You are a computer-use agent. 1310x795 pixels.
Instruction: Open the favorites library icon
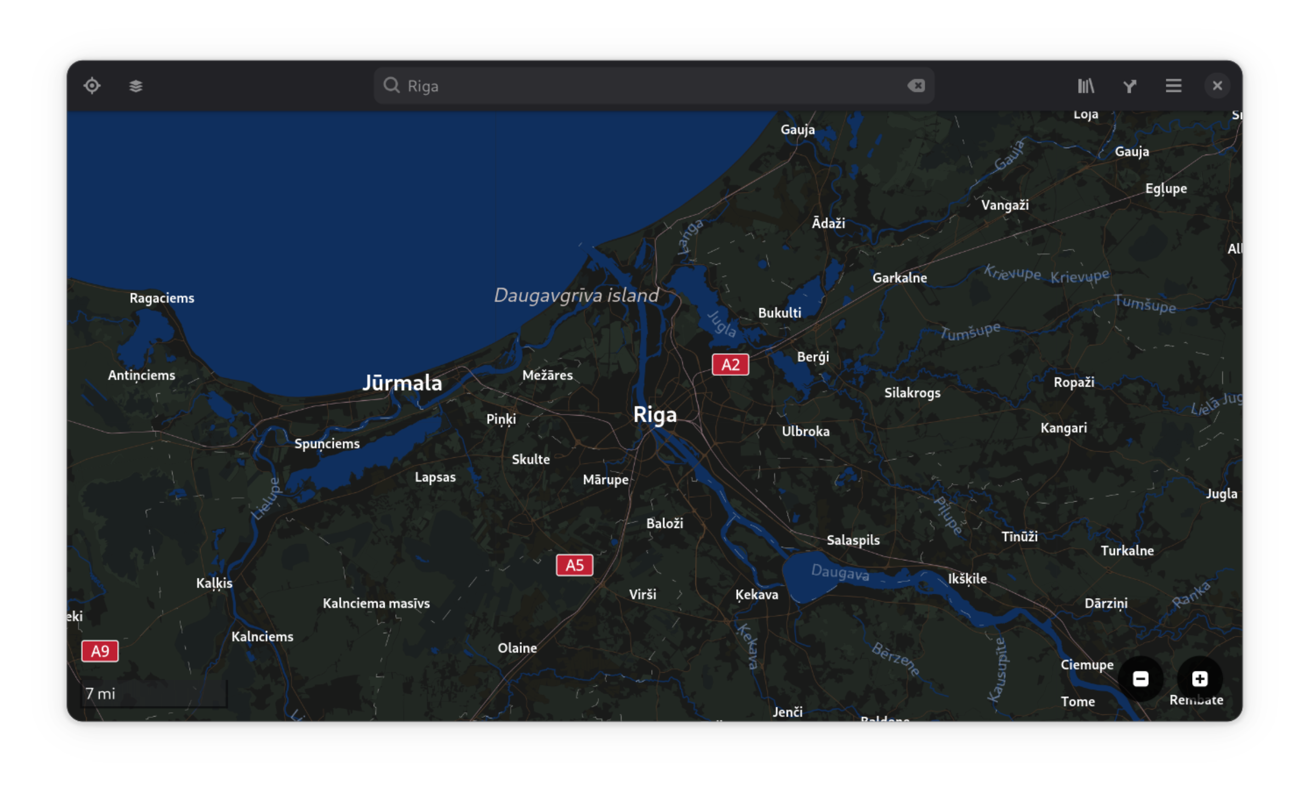(x=1086, y=86)
